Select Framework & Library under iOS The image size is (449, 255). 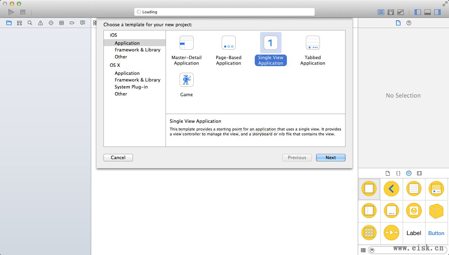tap(138, 50)
